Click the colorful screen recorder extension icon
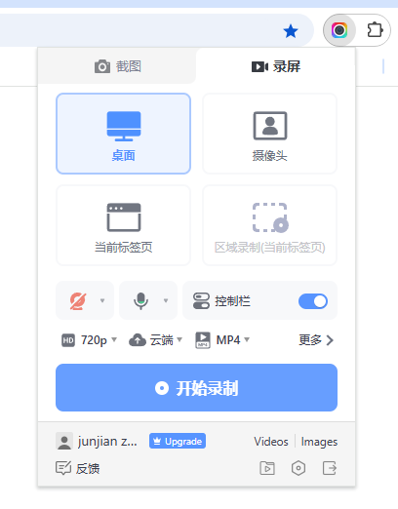Screen dimensions: 398x509 pos(339,30)
